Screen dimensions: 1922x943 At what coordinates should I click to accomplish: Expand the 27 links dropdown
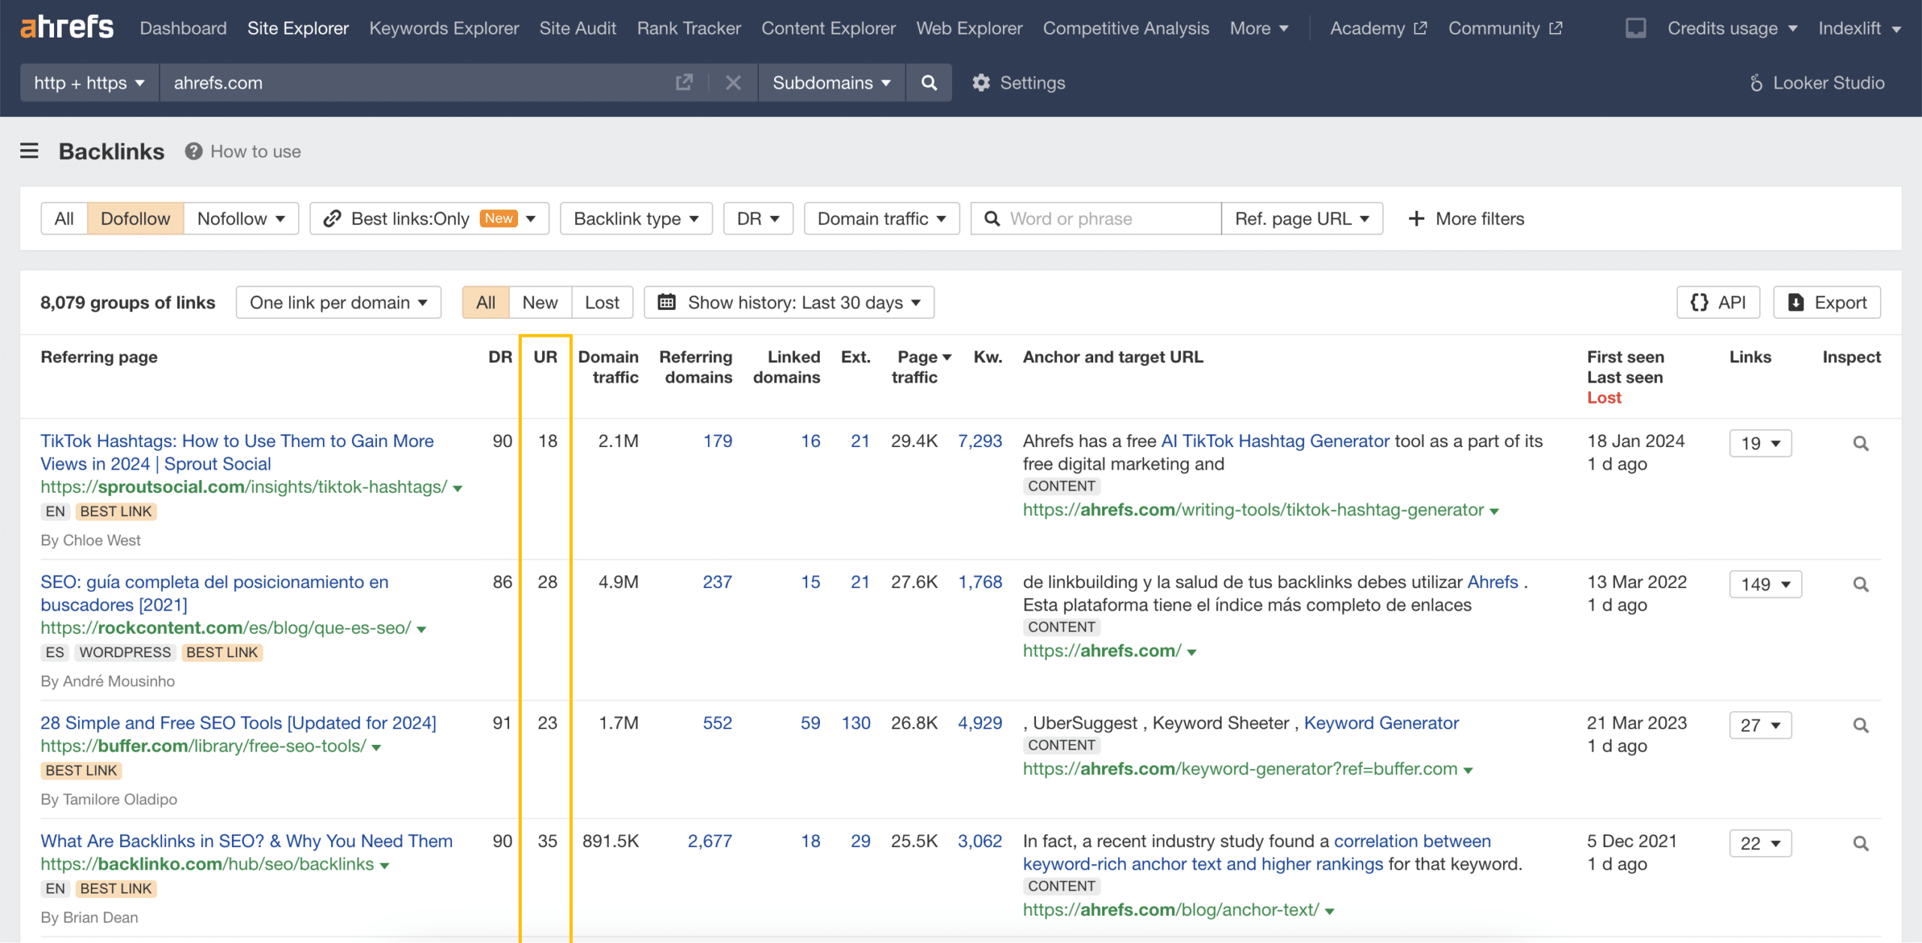[x=1761, y=725]
